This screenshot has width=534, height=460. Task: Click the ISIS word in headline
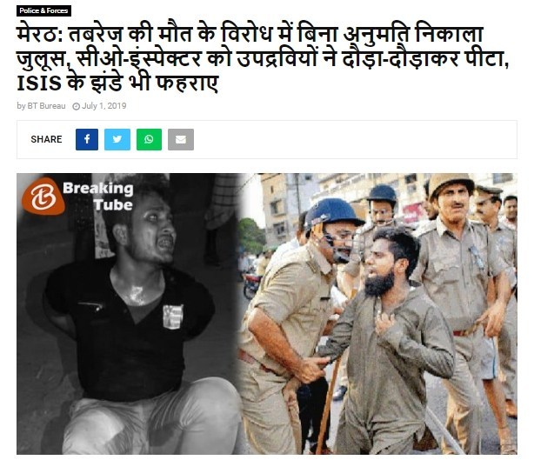[x=39, y=83]
